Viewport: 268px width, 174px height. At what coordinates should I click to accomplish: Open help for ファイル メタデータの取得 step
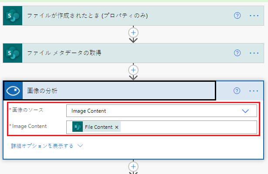point(237,53)
